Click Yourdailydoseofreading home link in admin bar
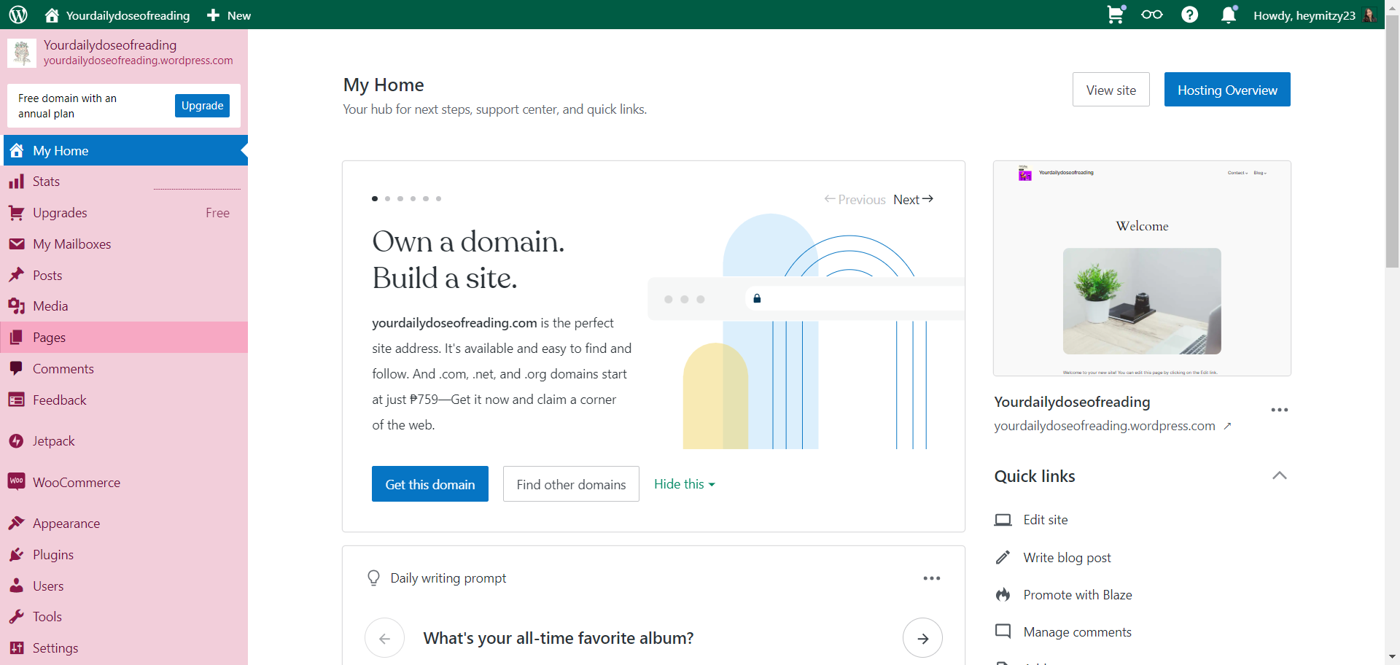 click(x=117, y=15)
